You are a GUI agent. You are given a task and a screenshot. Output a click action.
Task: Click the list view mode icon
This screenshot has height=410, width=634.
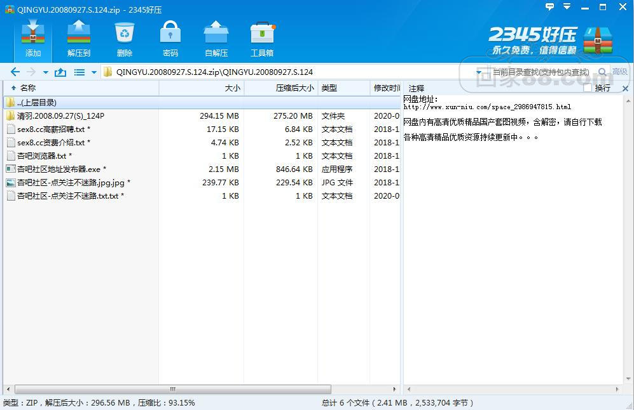point(79,72)
